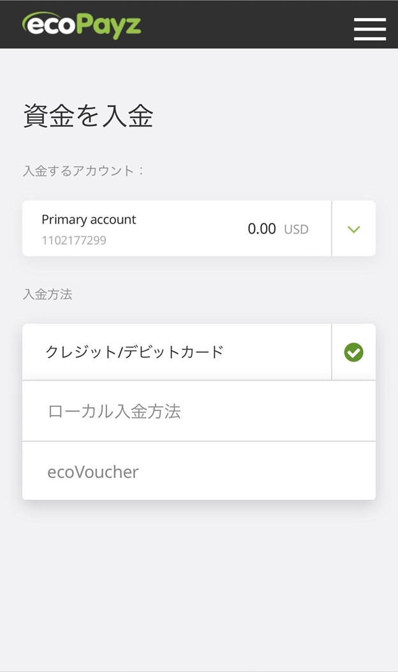Click empty right side of ecoVoucher row

[287, 472]
